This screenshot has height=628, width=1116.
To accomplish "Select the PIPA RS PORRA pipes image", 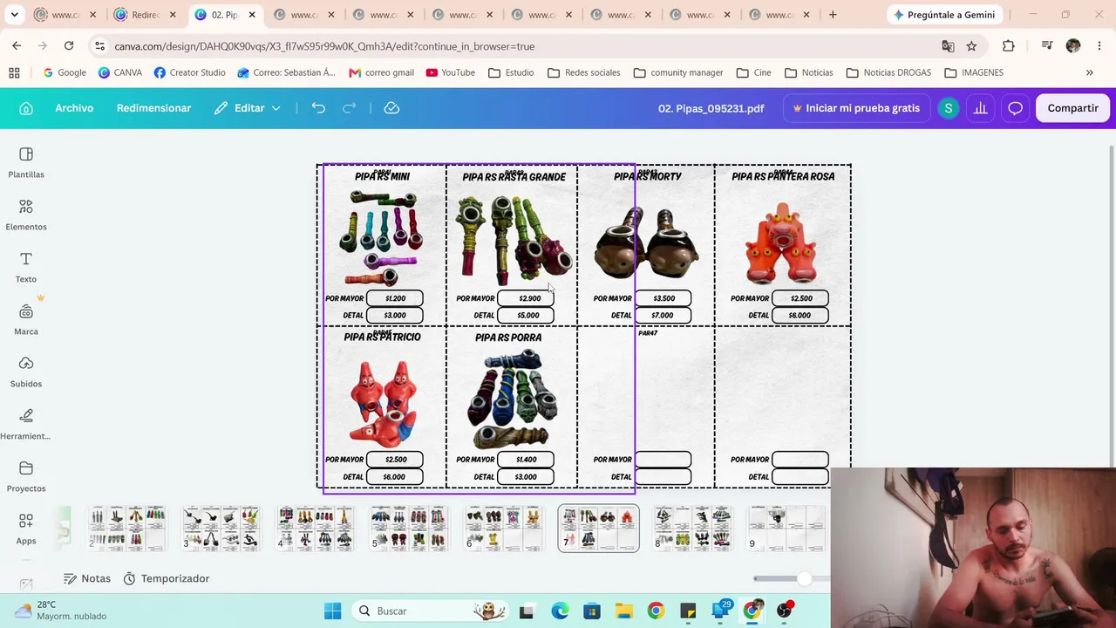I will [513, 399].
